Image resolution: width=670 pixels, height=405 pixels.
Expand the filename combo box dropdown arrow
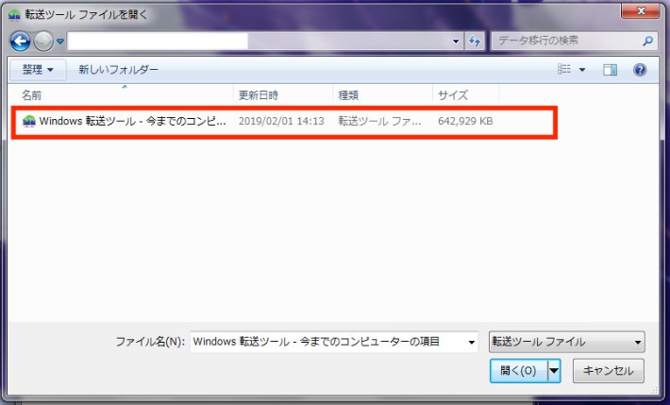coord(471,342)
